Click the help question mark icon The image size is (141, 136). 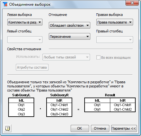point(8,128)
